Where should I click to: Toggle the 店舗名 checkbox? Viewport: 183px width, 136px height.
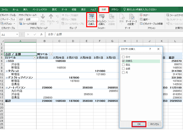(x=123, y=61)
